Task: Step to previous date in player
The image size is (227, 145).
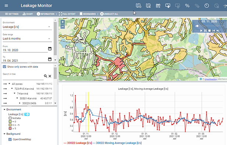Action: click(214, 31)
